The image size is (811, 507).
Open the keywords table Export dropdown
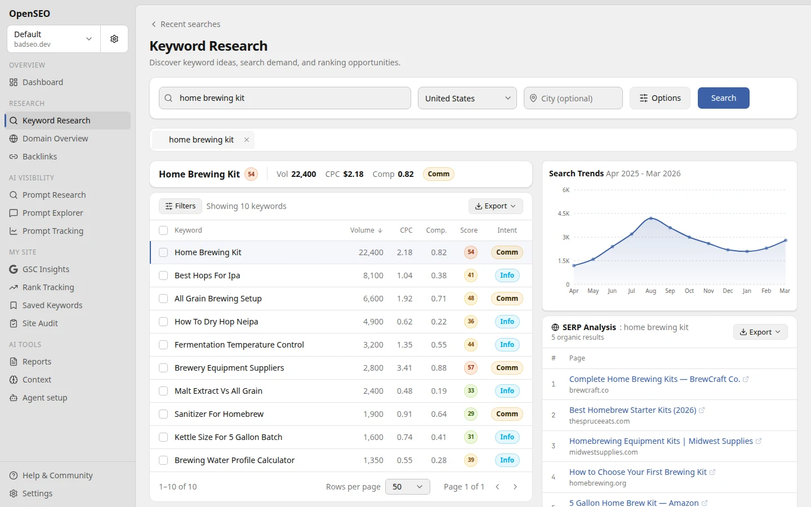496,206
